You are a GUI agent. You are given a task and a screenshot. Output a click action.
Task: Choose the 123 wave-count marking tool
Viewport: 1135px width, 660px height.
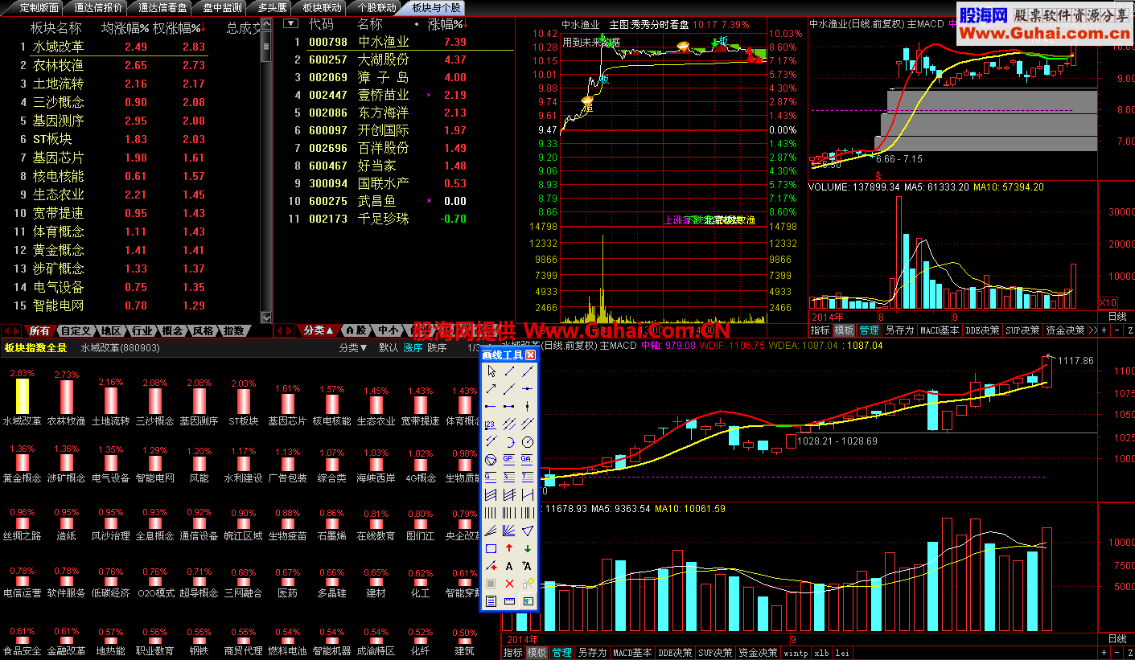[x=491, y=424]
